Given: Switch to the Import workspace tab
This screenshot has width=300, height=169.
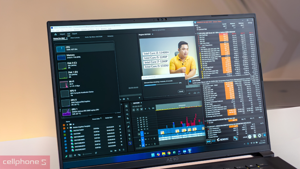Looking at the screenshot, I should (62, 34).
